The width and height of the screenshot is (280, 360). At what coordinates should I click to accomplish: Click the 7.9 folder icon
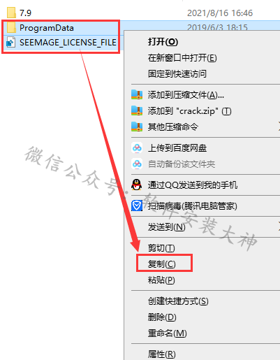[11, 13]
